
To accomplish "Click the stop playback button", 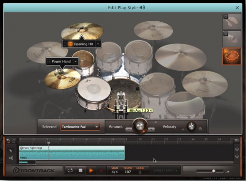I will coord(80,170).
